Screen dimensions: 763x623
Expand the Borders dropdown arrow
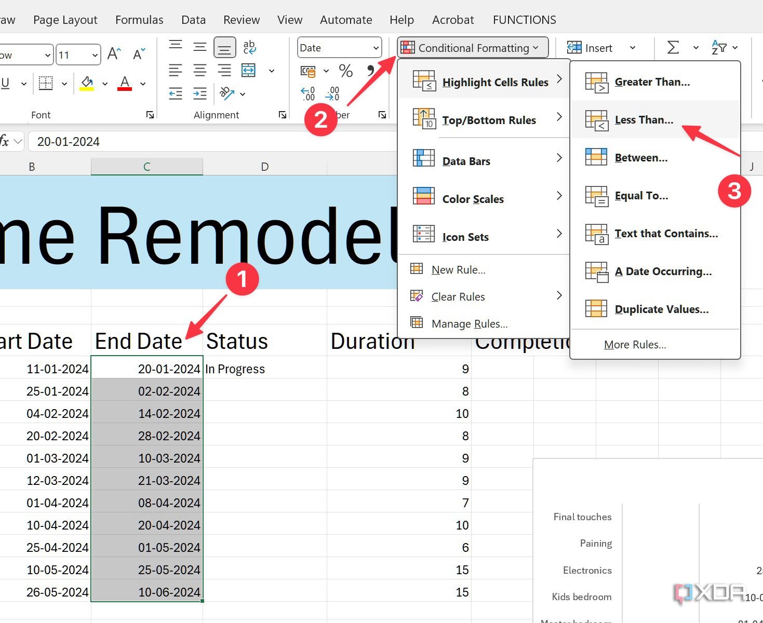click(64, 83)
